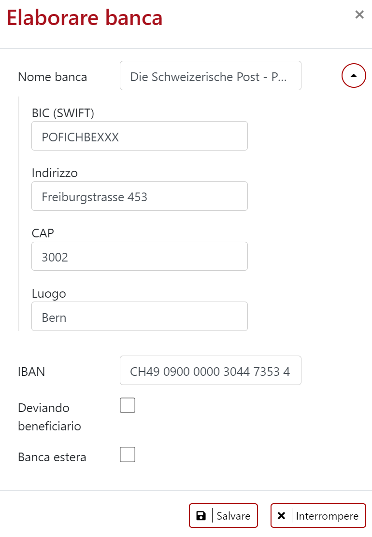Collapse bank details via circled arrow icon
This screenshot has height=537, width=372.
point(354,75)
